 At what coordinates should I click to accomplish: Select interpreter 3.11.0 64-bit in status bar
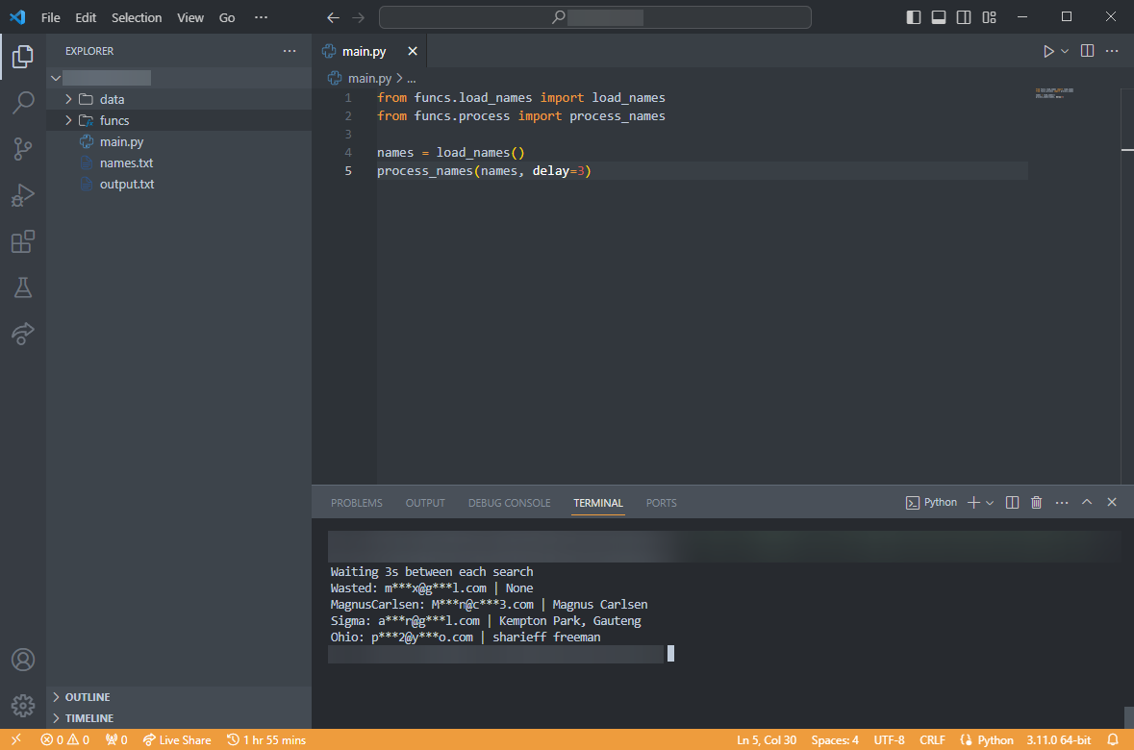(1059, 739)
